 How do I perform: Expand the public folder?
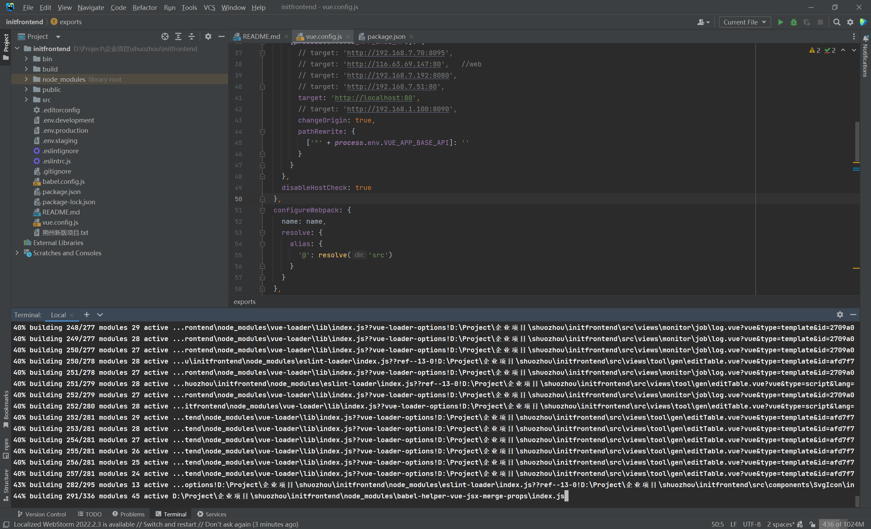point(26,90)
